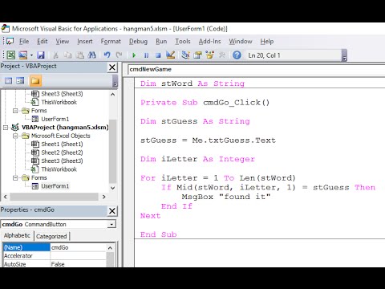This screenshot has height=289, width=385.
Task: Click toolbar options overflow arrow
Action: pyautogui.click(x=345, y=55)
